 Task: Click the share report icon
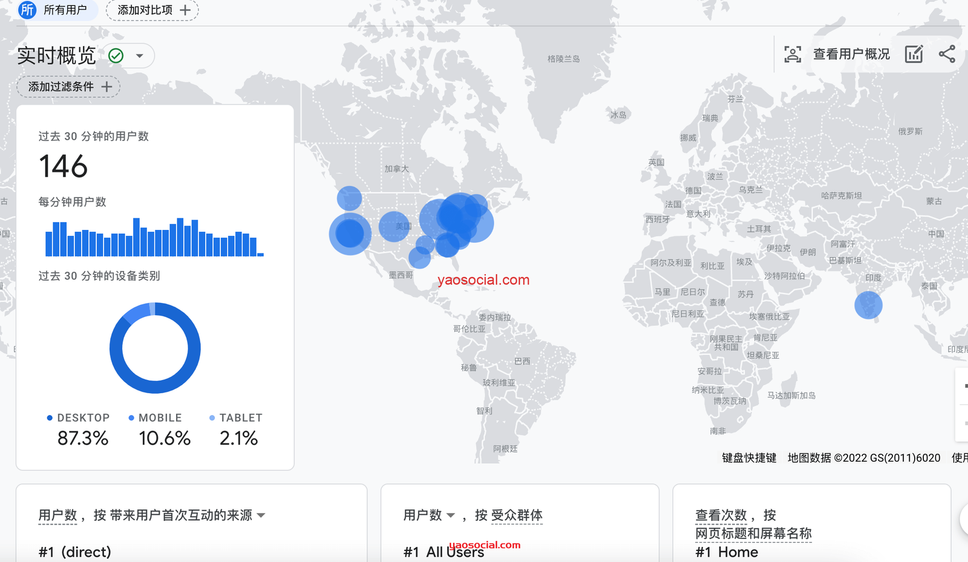pyautogui.click(x=947, y=54)
